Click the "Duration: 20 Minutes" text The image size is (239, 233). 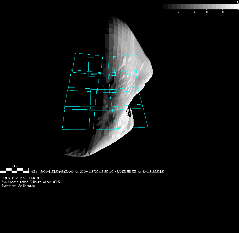[18, 186]
